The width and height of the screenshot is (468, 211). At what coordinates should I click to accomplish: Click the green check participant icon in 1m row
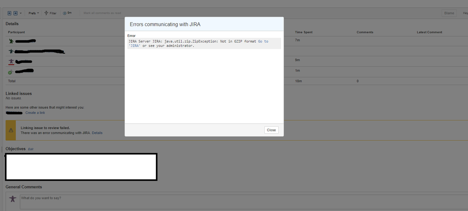pyautogui.click(x=11, y=72)
